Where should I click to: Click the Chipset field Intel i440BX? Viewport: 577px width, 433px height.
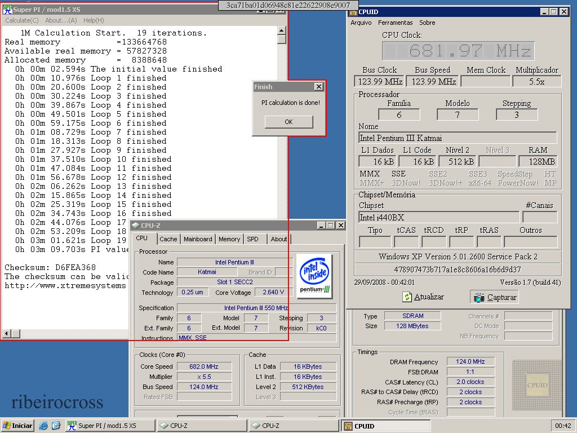click(x=439, y=217)
